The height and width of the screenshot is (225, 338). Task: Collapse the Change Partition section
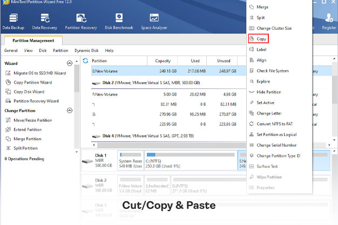(70, 111)
